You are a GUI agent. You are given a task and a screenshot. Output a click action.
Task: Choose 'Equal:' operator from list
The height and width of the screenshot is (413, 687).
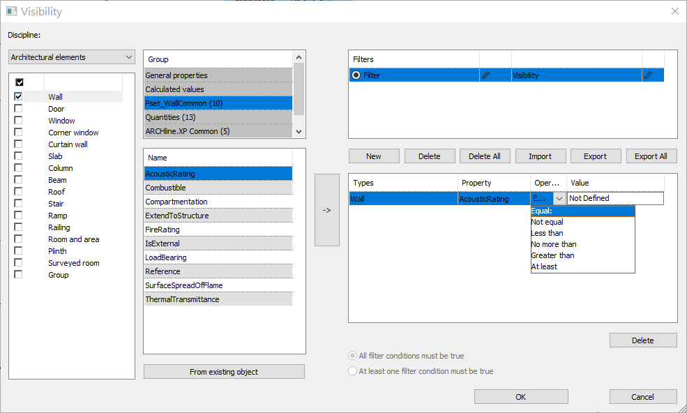click(582, 211)
